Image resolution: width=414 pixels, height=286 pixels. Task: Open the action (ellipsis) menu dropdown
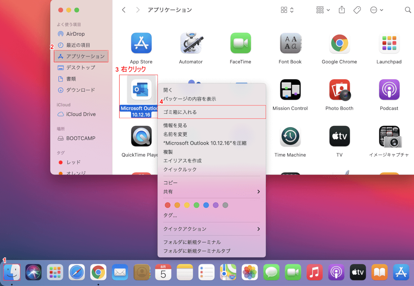point(377,10)
